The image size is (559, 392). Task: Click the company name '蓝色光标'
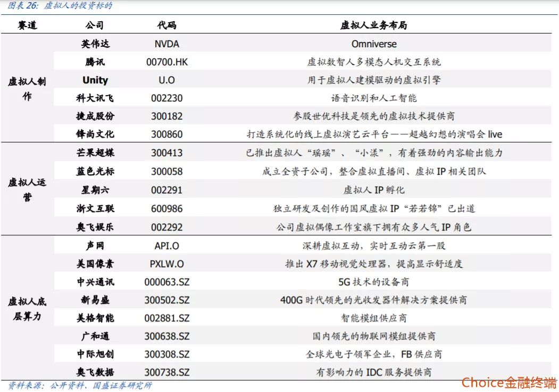click(95, 171)
